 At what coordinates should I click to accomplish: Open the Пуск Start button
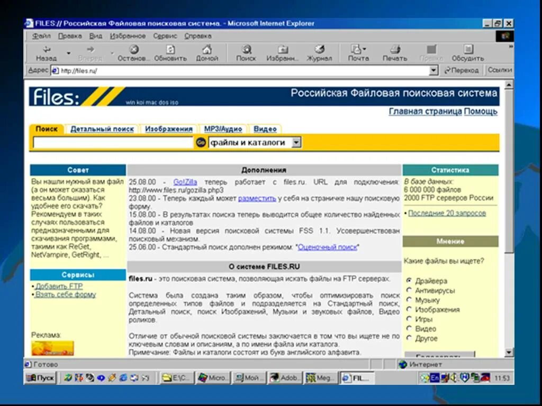click(40, 377)
